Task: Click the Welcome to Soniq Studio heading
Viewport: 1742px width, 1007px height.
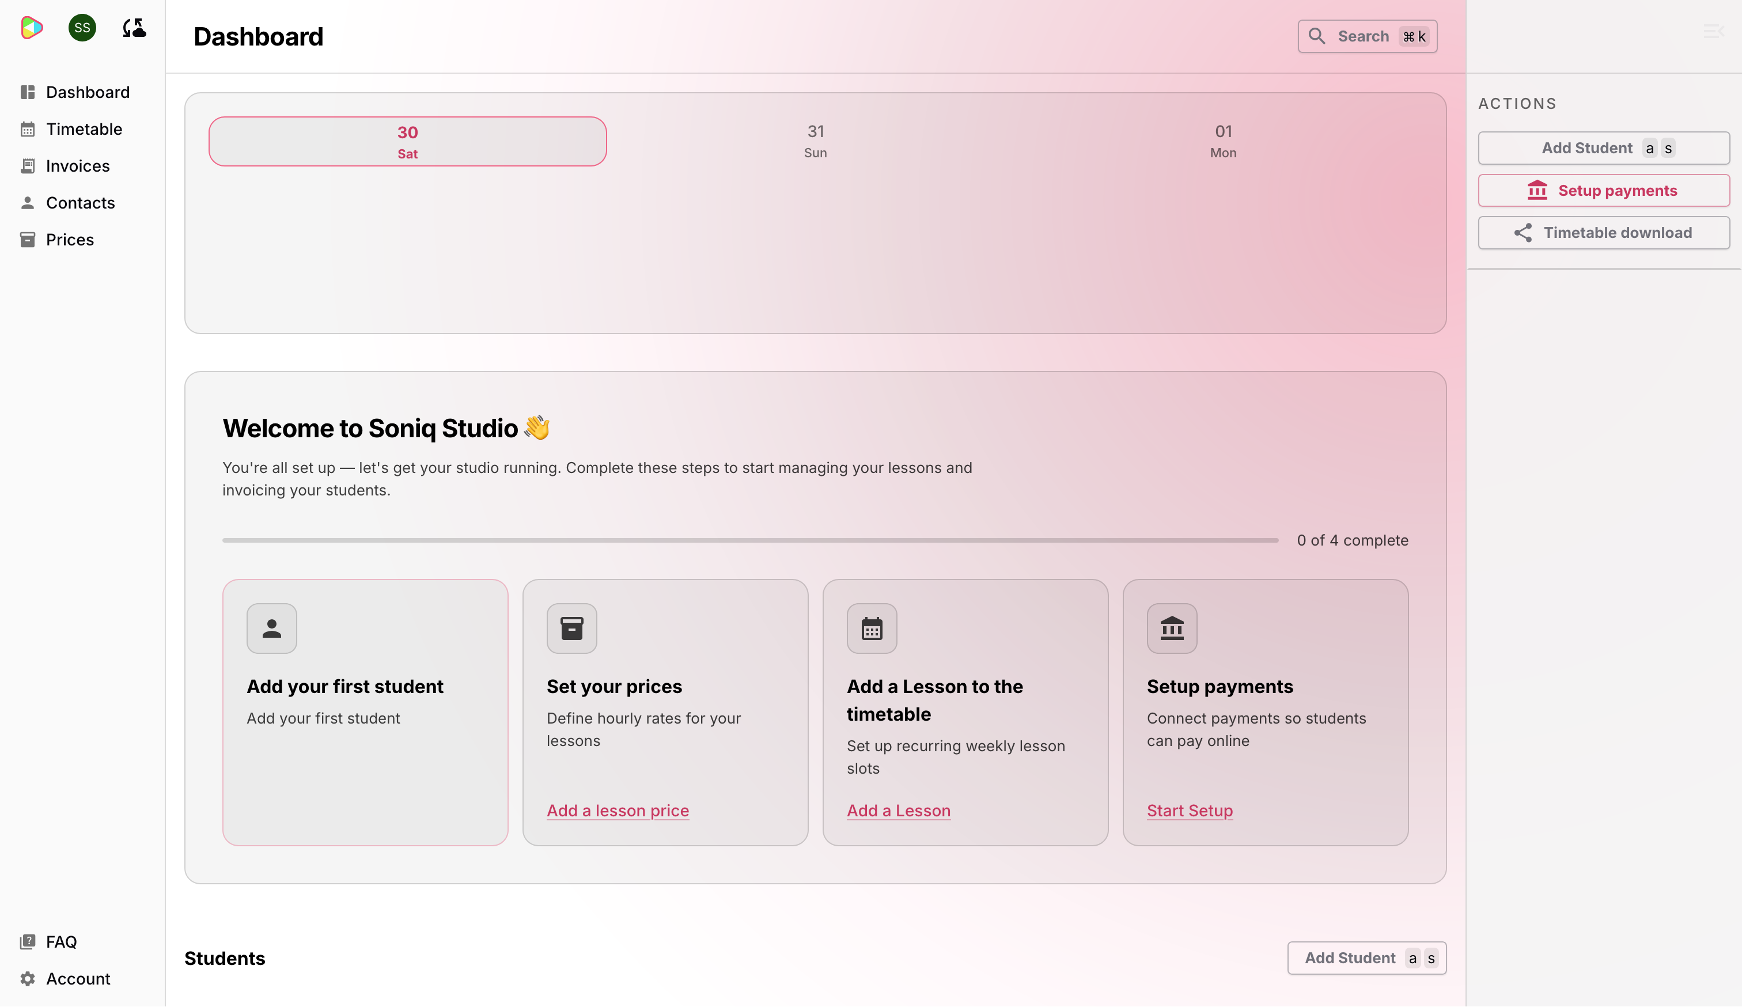Action: point(386,428)
